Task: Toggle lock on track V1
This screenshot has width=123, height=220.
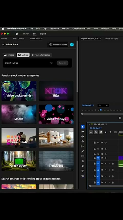Action: 95,158
